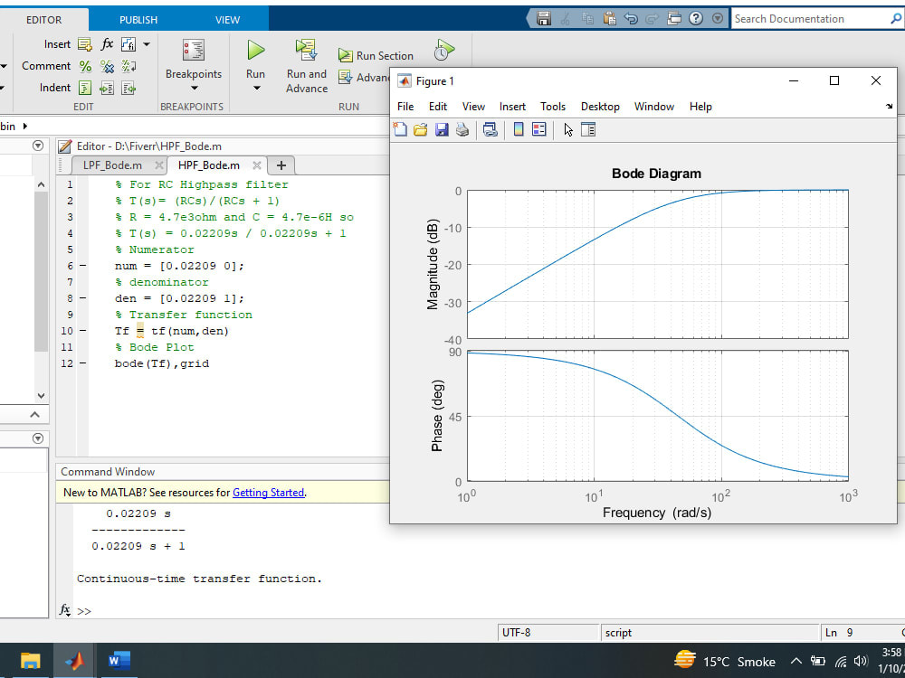
Task: Click the insert function fx icon
Action: coord(106,43)
